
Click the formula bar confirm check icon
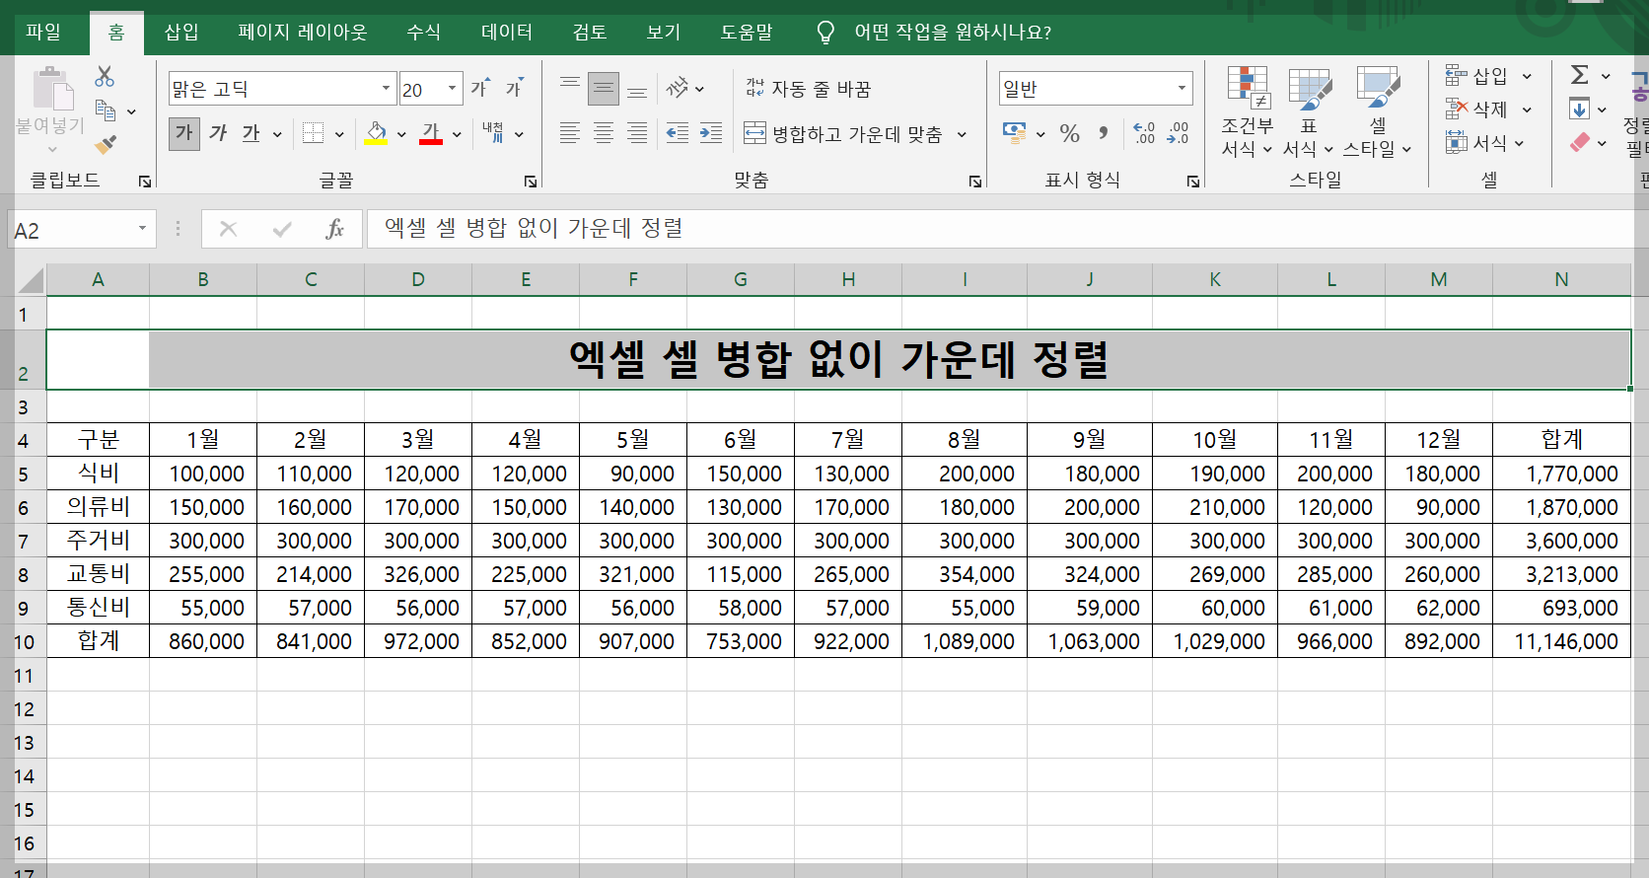click(x=282, y=229)
